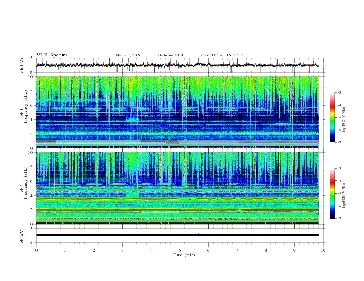Viewport: 364px width, 281px height.
Task: Click the 'ch.2 Frequency (kHz)' axis label
Action: tap(23, 183)
